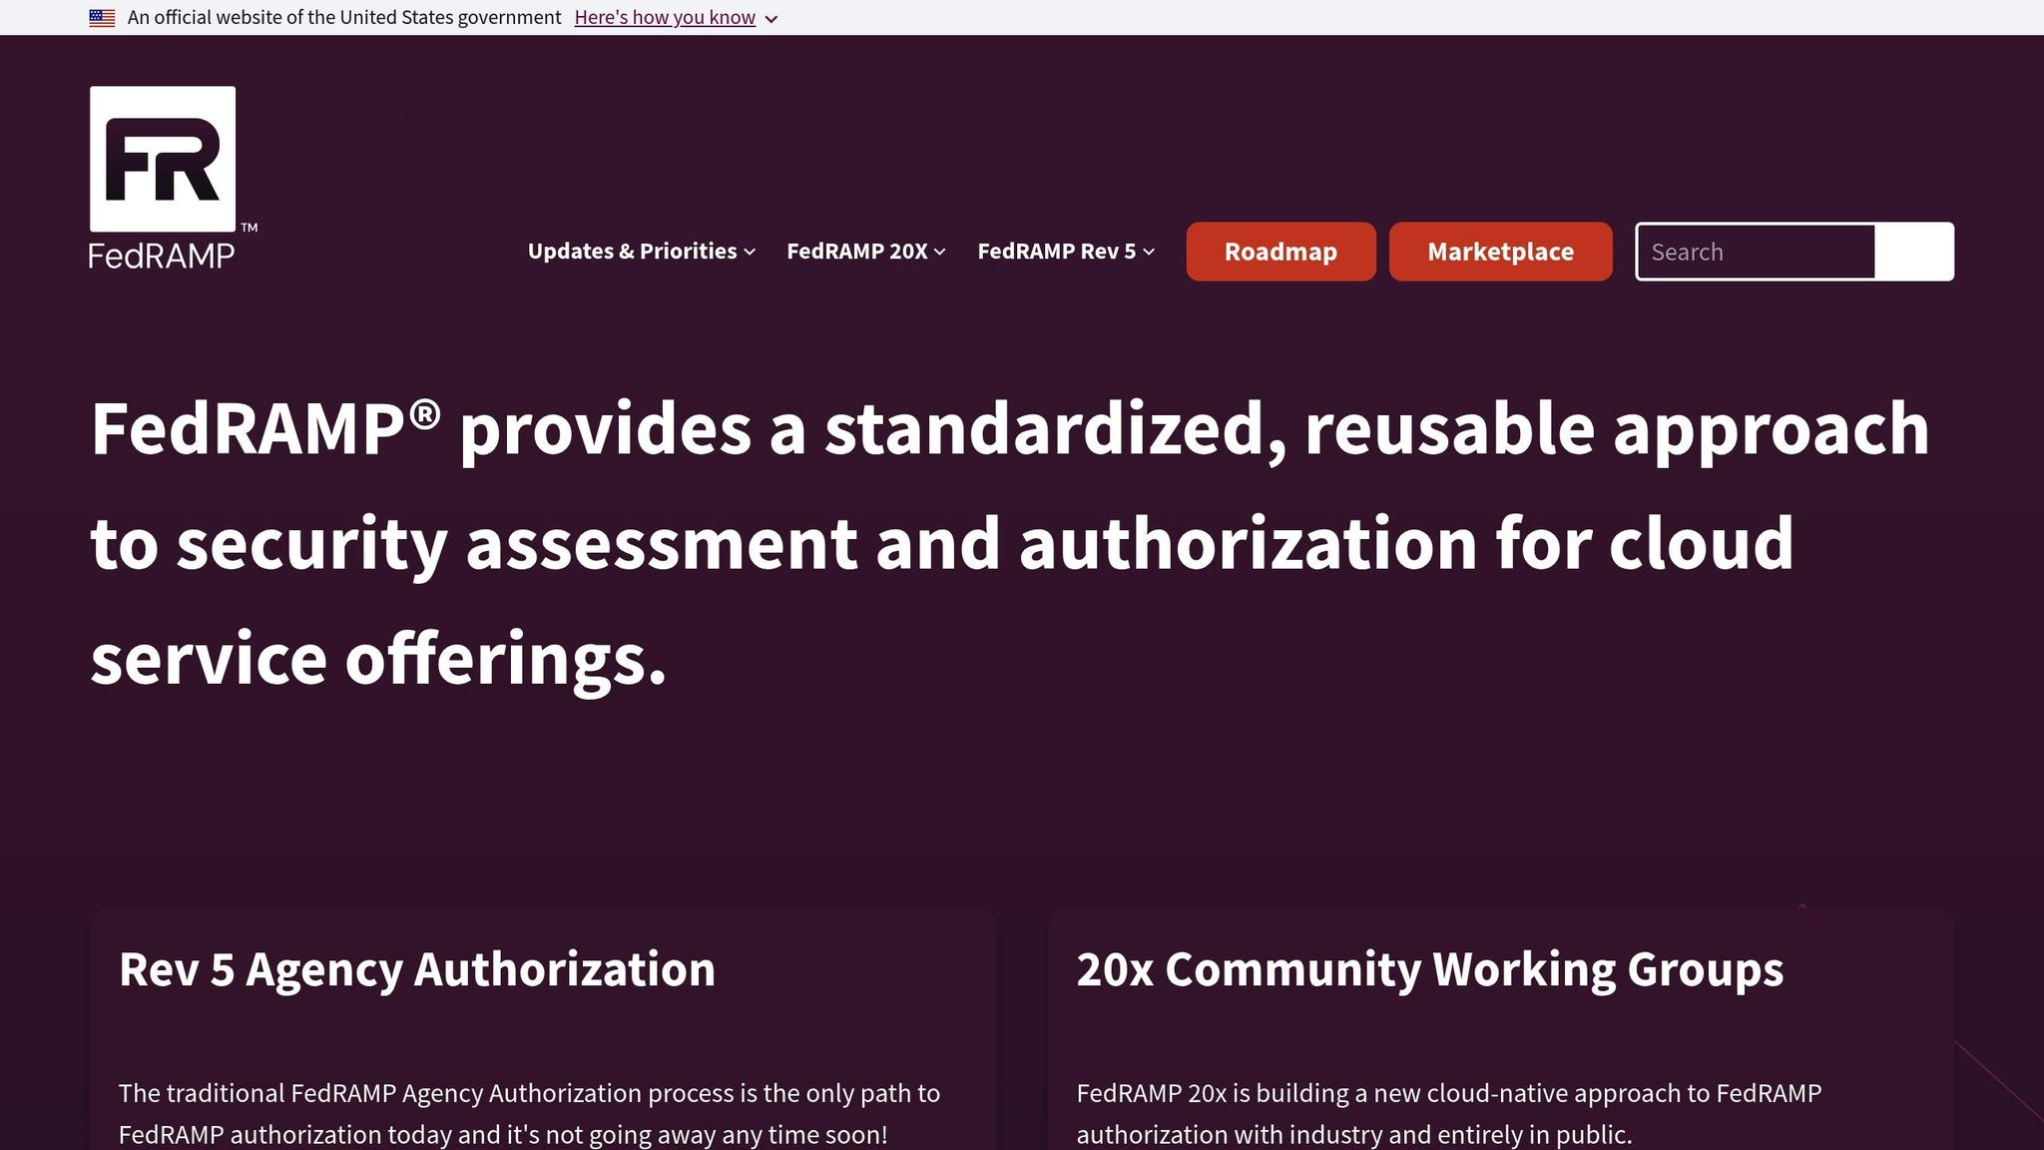Click the chevron next to FedRAMP Rev 5
This screenshot has width=2044, height=1150.
[x=1149, y=253]
